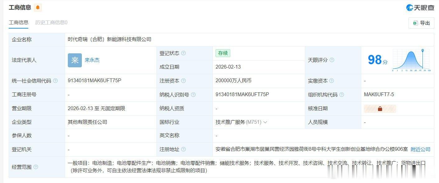This screenshot has height=183, width=439.
Task: Click the lock icon in the 核准日期 field
Action: point(380,109)
